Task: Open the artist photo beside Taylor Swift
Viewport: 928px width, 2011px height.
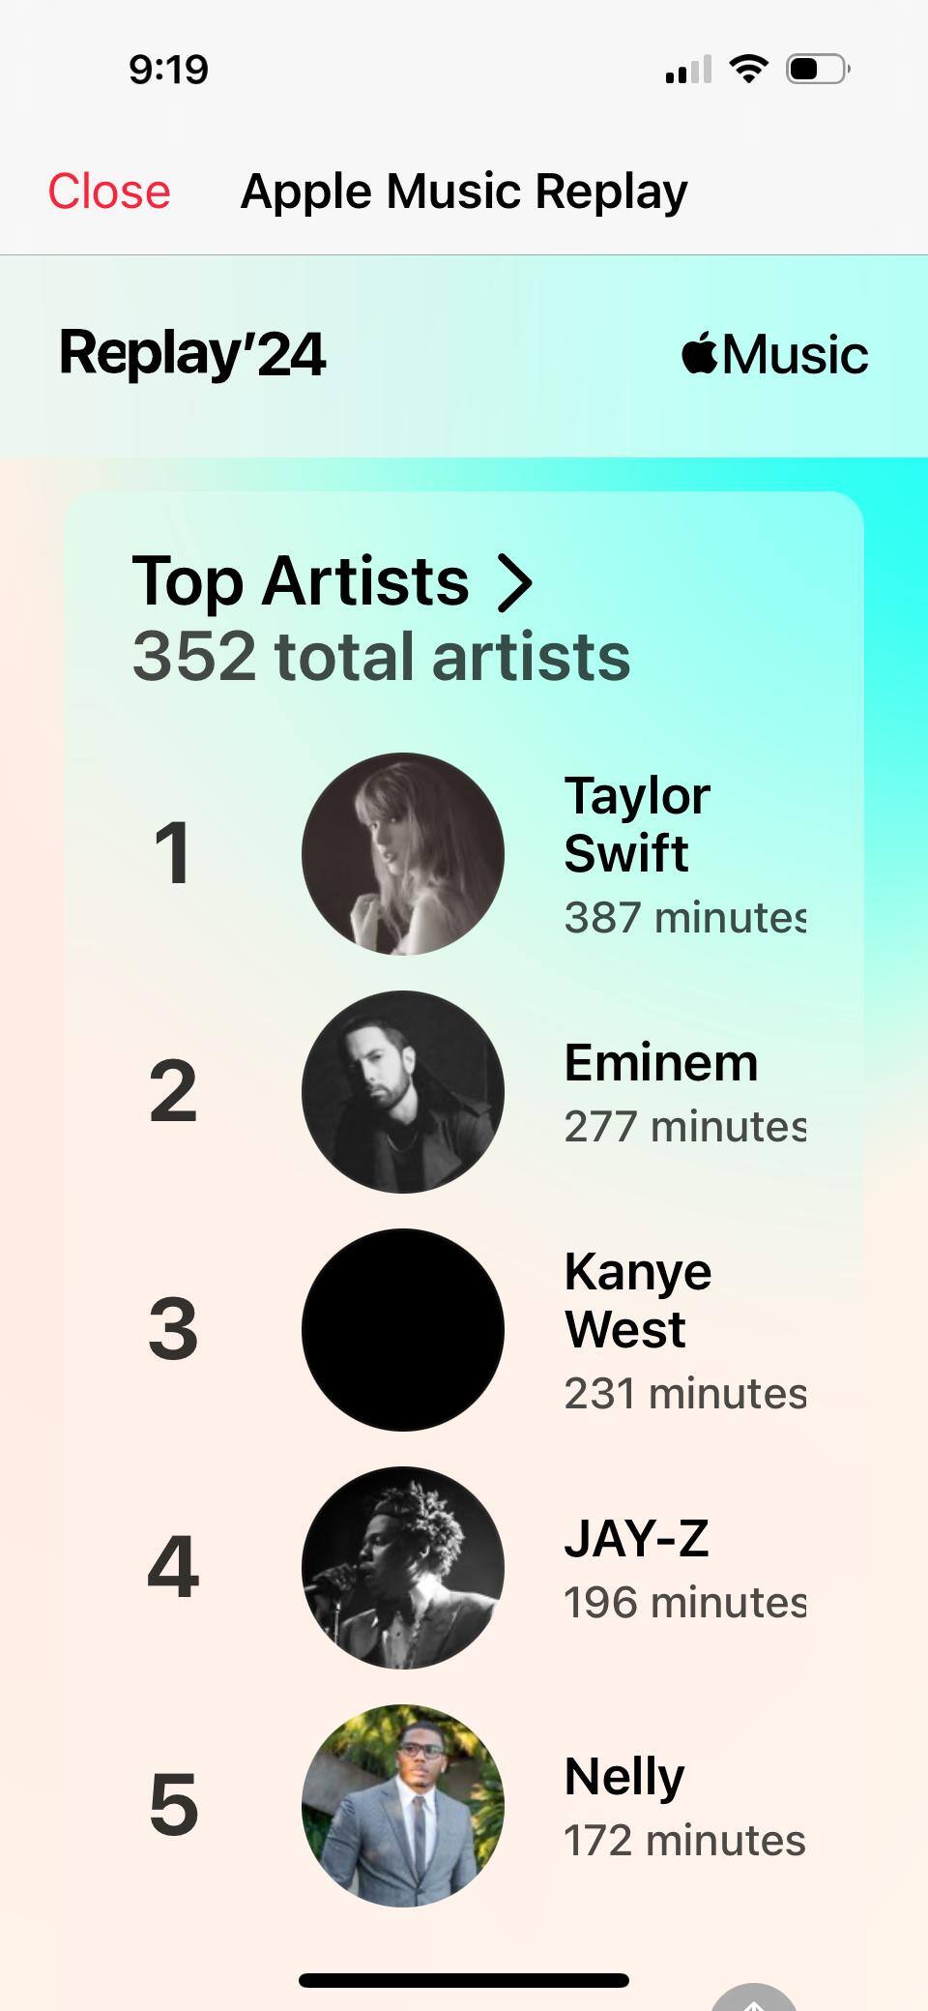Action: tap(402, 854)
